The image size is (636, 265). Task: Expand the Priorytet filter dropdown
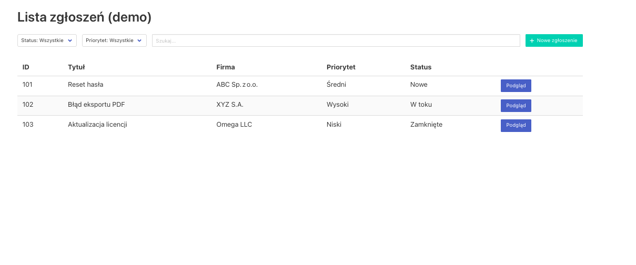(x=114, y=40)
